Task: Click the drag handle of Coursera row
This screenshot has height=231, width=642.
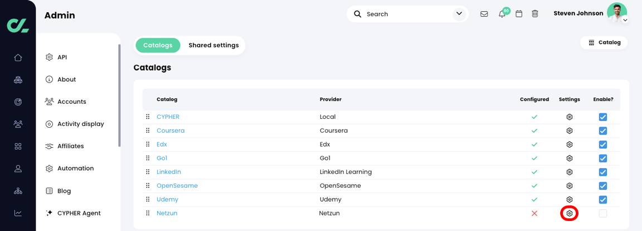Action: click(x=148, y=130)
